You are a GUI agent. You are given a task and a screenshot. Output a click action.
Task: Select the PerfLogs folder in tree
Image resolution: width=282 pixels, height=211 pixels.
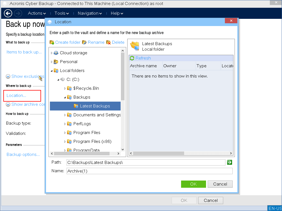(x=82, y=124)
